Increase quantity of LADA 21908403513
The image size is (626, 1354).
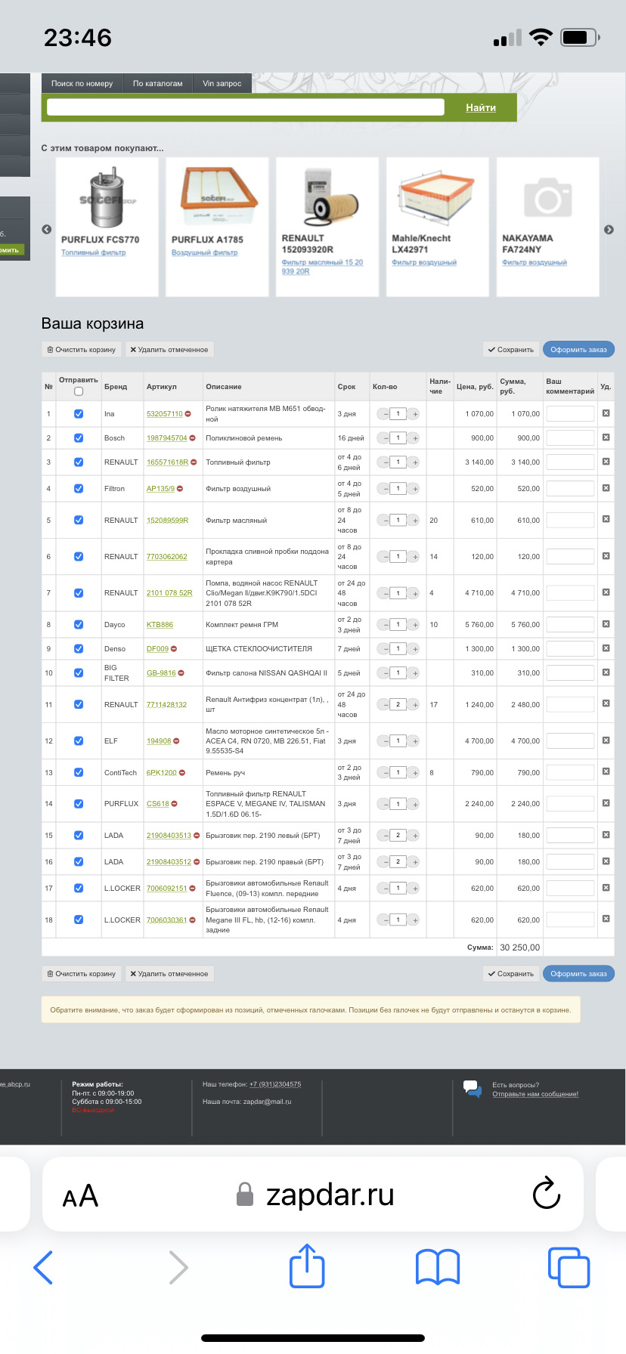point(415,836)
